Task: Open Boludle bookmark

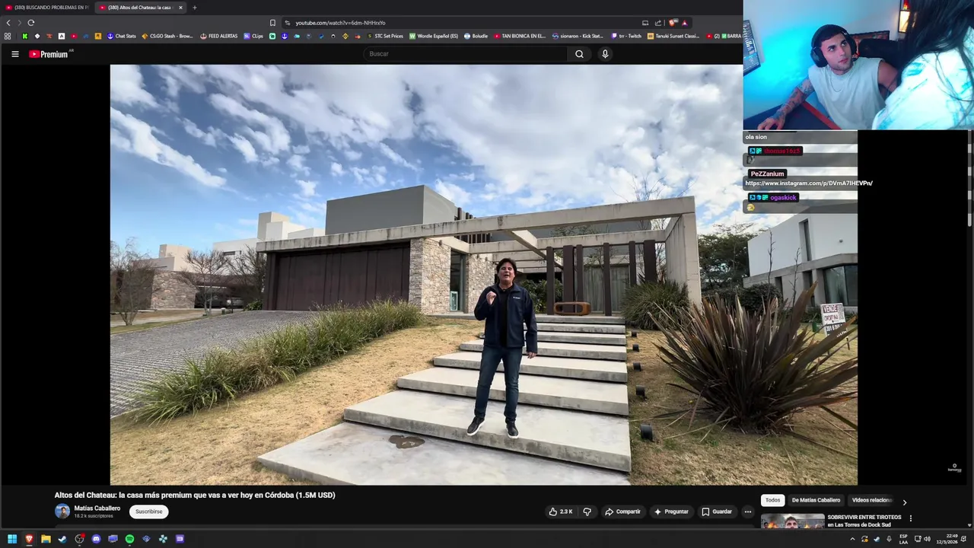Action: point(476,36)
